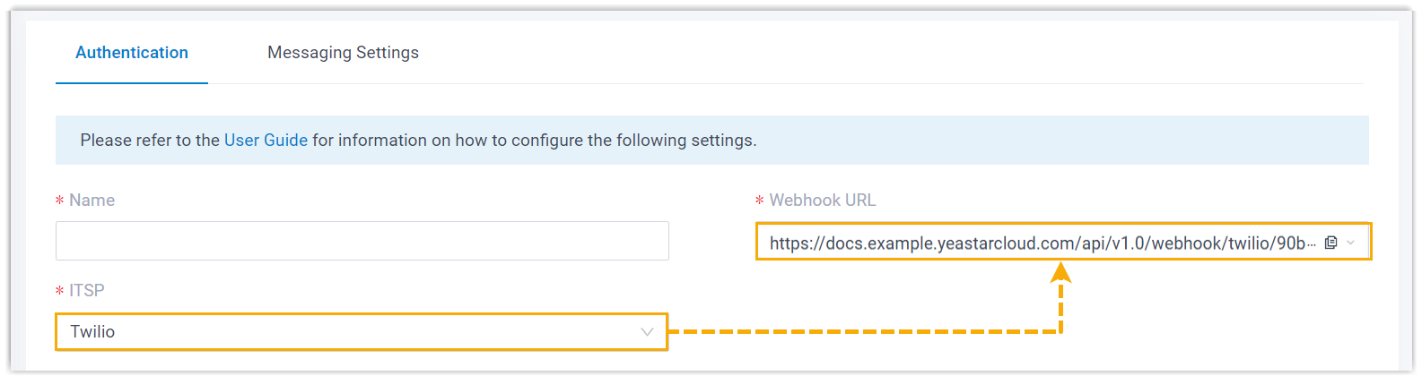Click the blue underline beneath the Authentication tab
Screen dimensions: 1422x376
click(x=132, y=83)
